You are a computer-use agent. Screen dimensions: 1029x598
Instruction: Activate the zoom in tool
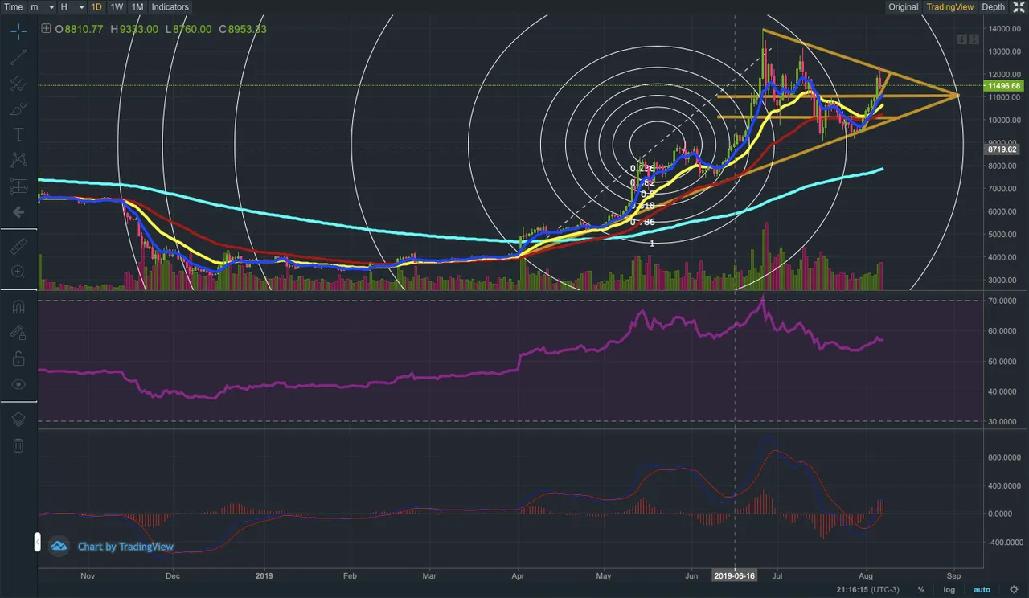18,272
